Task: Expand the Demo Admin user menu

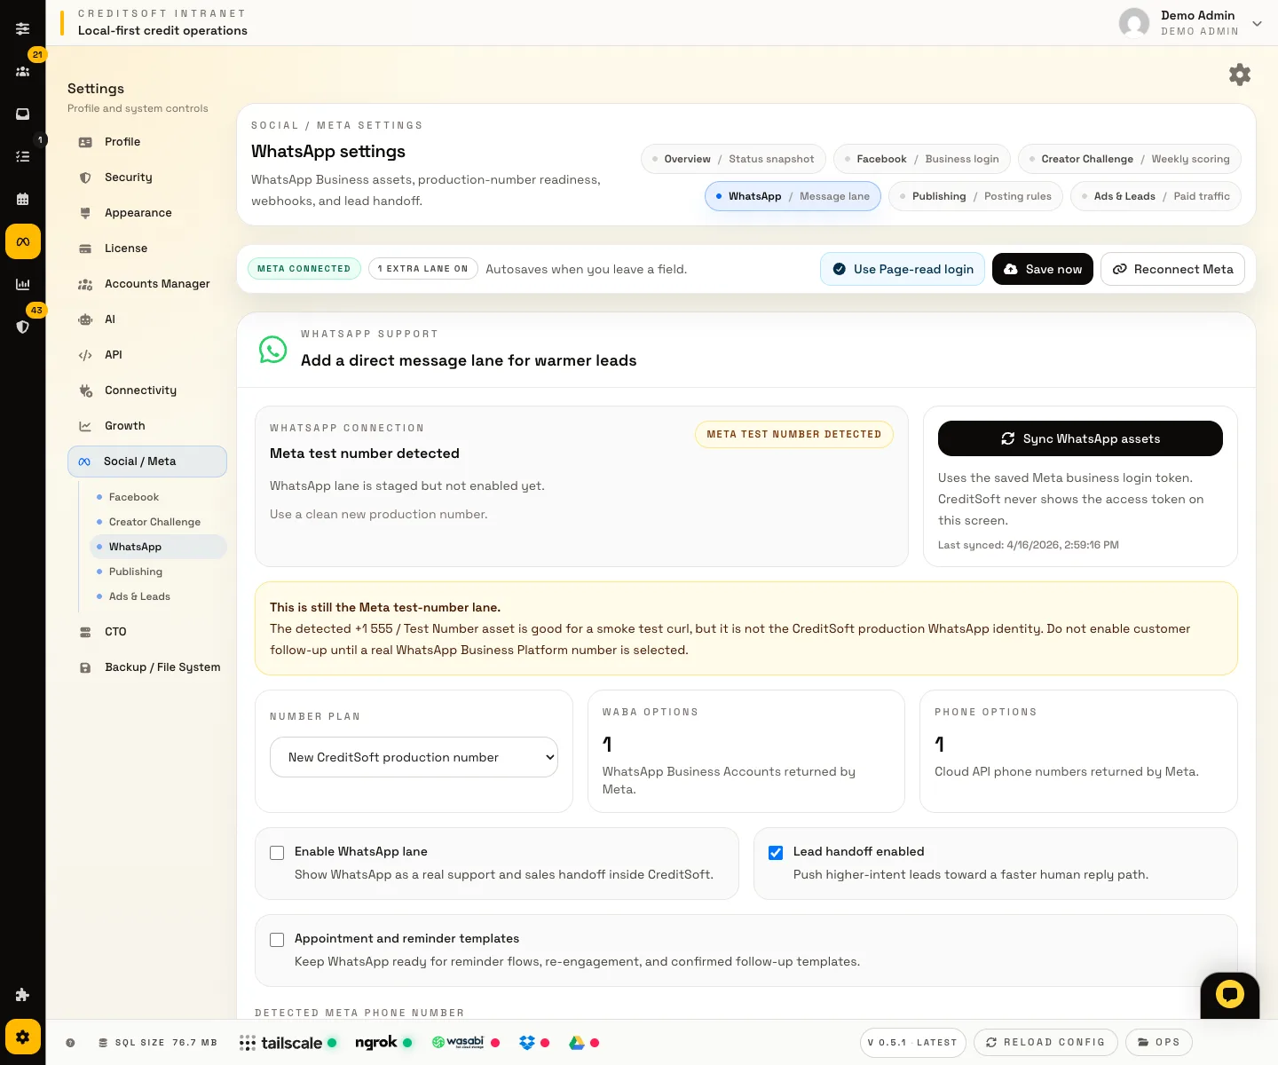Action: click(x=1257, y=24)
